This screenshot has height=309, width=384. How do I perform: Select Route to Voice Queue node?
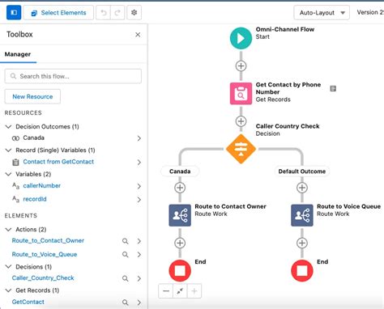(x=302, y=215)
